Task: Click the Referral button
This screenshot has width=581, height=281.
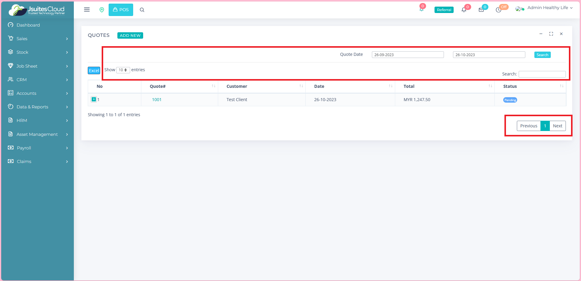Action: coord(444,10)
